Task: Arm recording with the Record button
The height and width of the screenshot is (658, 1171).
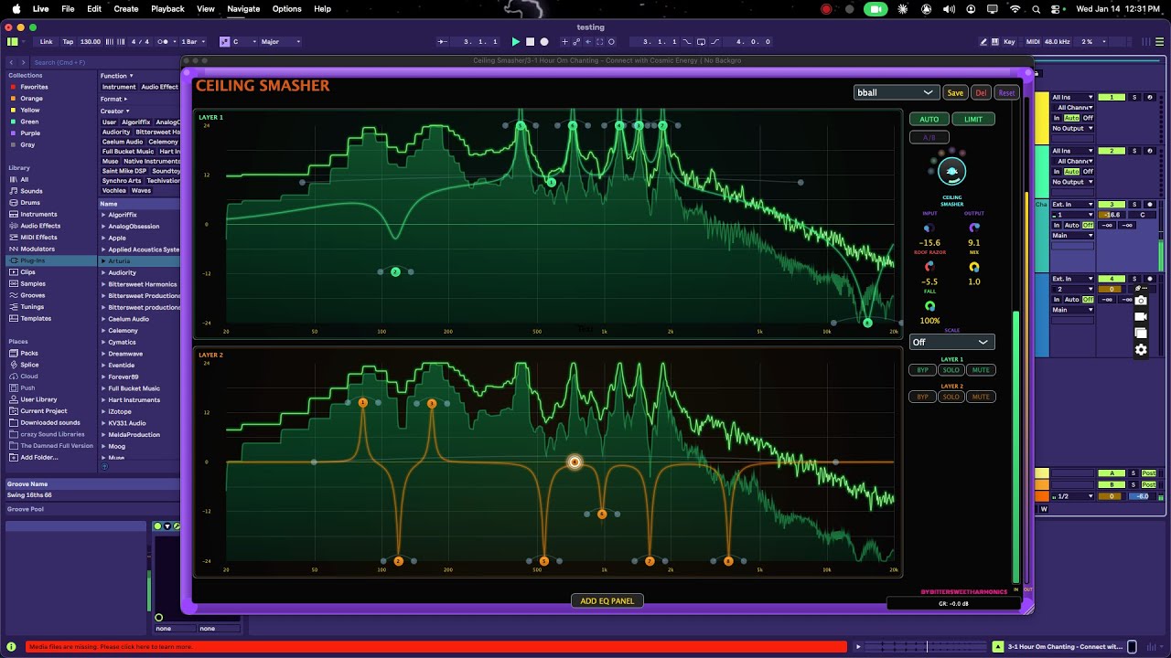Action: [x=544, y=42]
